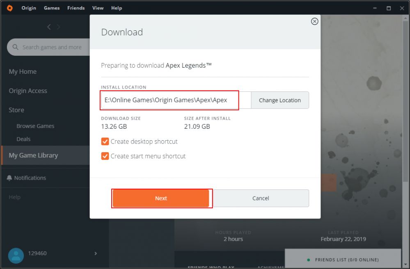Click the install location path field
Viewport: 410px width, 269px height.
[x=176, y=100]
